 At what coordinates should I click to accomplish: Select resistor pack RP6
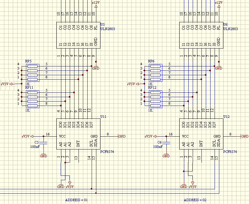[156, 71]
